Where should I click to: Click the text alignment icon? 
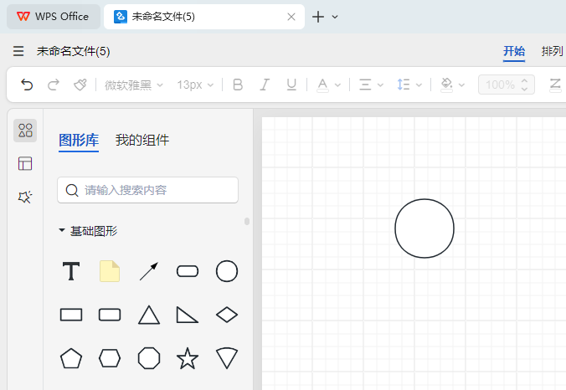(x=365, y=85)
